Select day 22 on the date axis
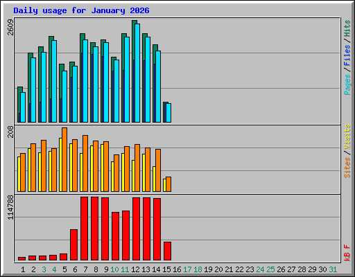 coord(239,269)
